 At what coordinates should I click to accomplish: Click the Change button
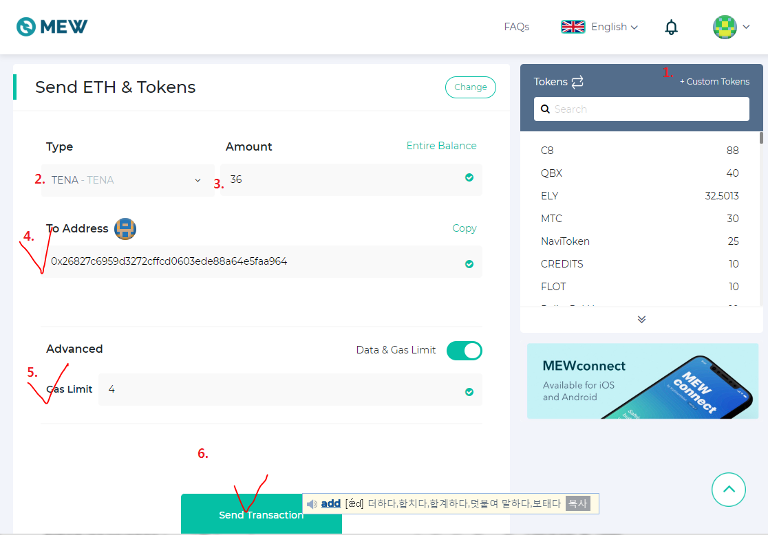click(471, 87)
